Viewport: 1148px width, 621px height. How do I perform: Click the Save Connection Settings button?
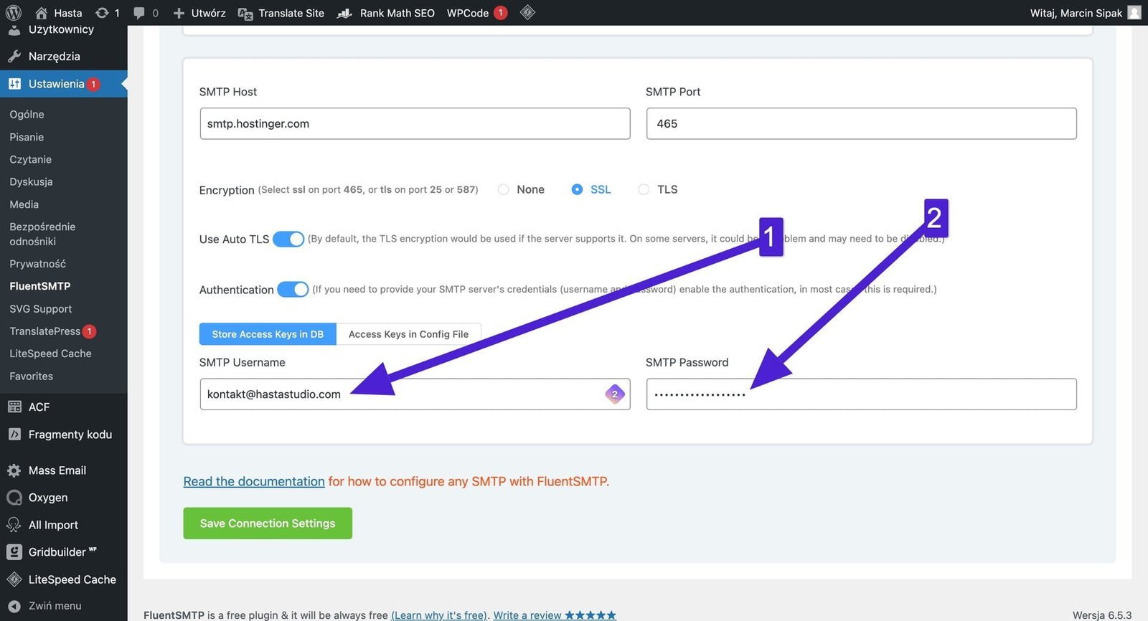pos(268,523)
